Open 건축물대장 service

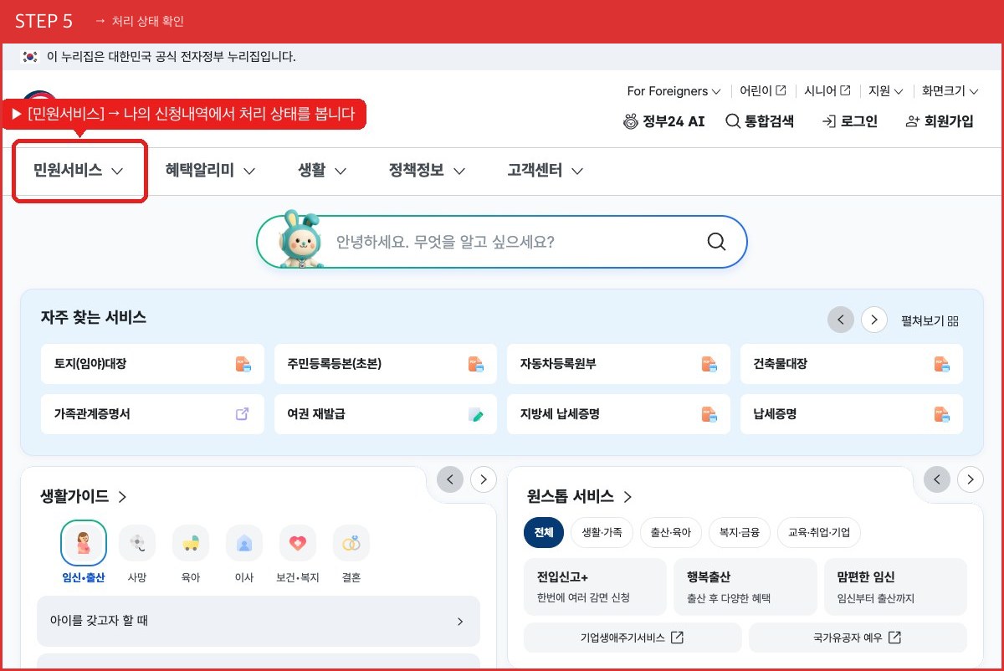[x=852, y=364]
